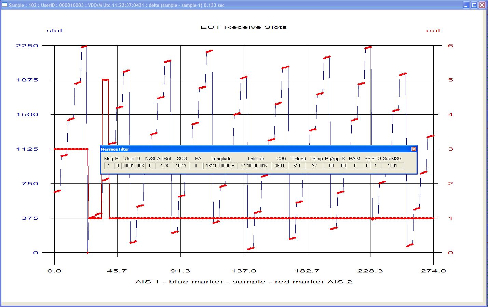The height and width of the screenshot is (307, 488).
Task: Click the SOG value 102.3
Action: [181, 166]
